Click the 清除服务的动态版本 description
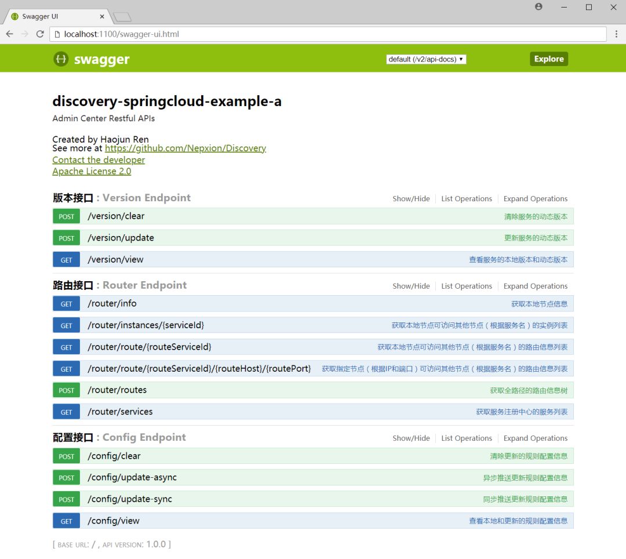The width and height of the screenshot is (626, 559). click(x=536, y=216)
